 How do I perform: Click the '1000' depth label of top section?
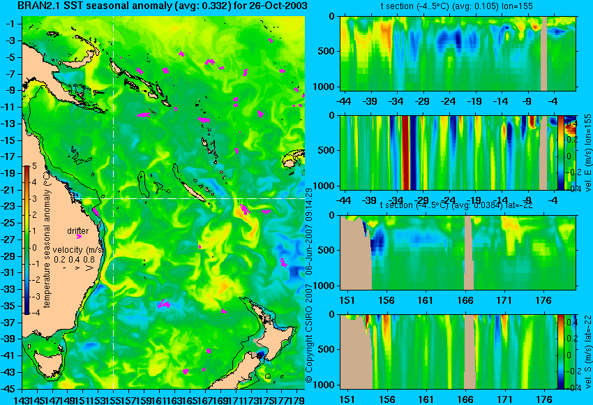[324, 87]
